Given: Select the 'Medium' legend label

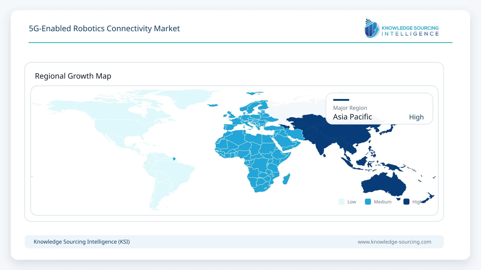Looking at the screenshot, I should pyautogui.click(x=383, y=202).
